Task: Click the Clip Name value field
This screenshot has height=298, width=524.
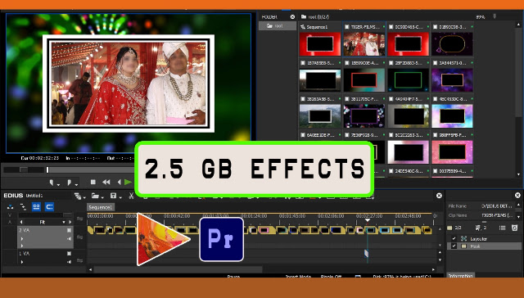Action: click(498, 215)
